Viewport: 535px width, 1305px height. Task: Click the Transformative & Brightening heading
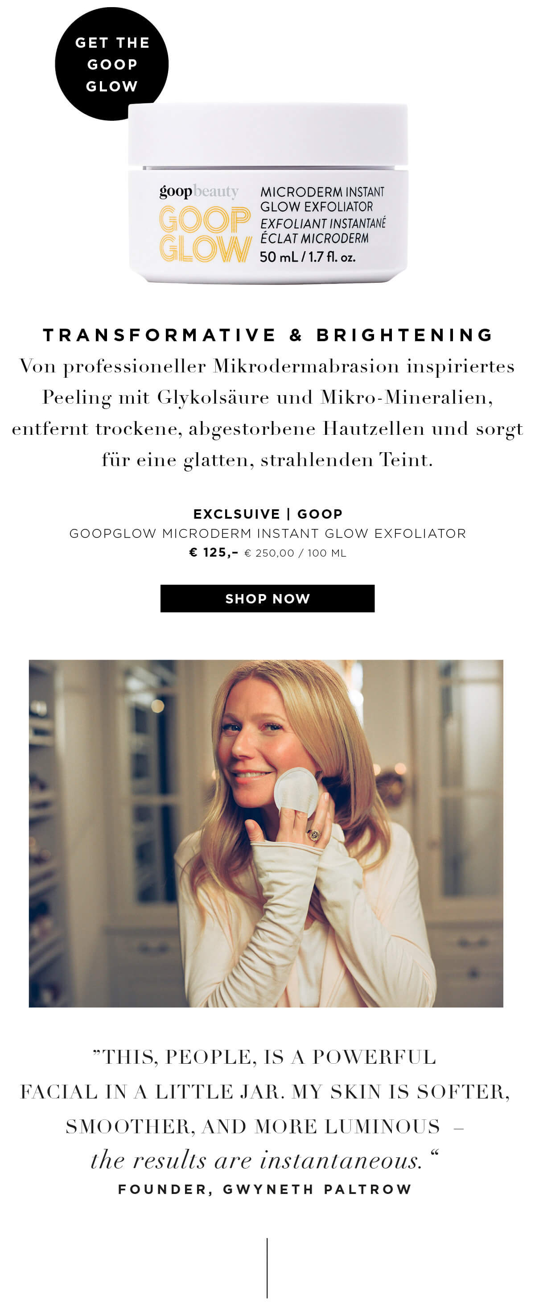tap(267, 335)
